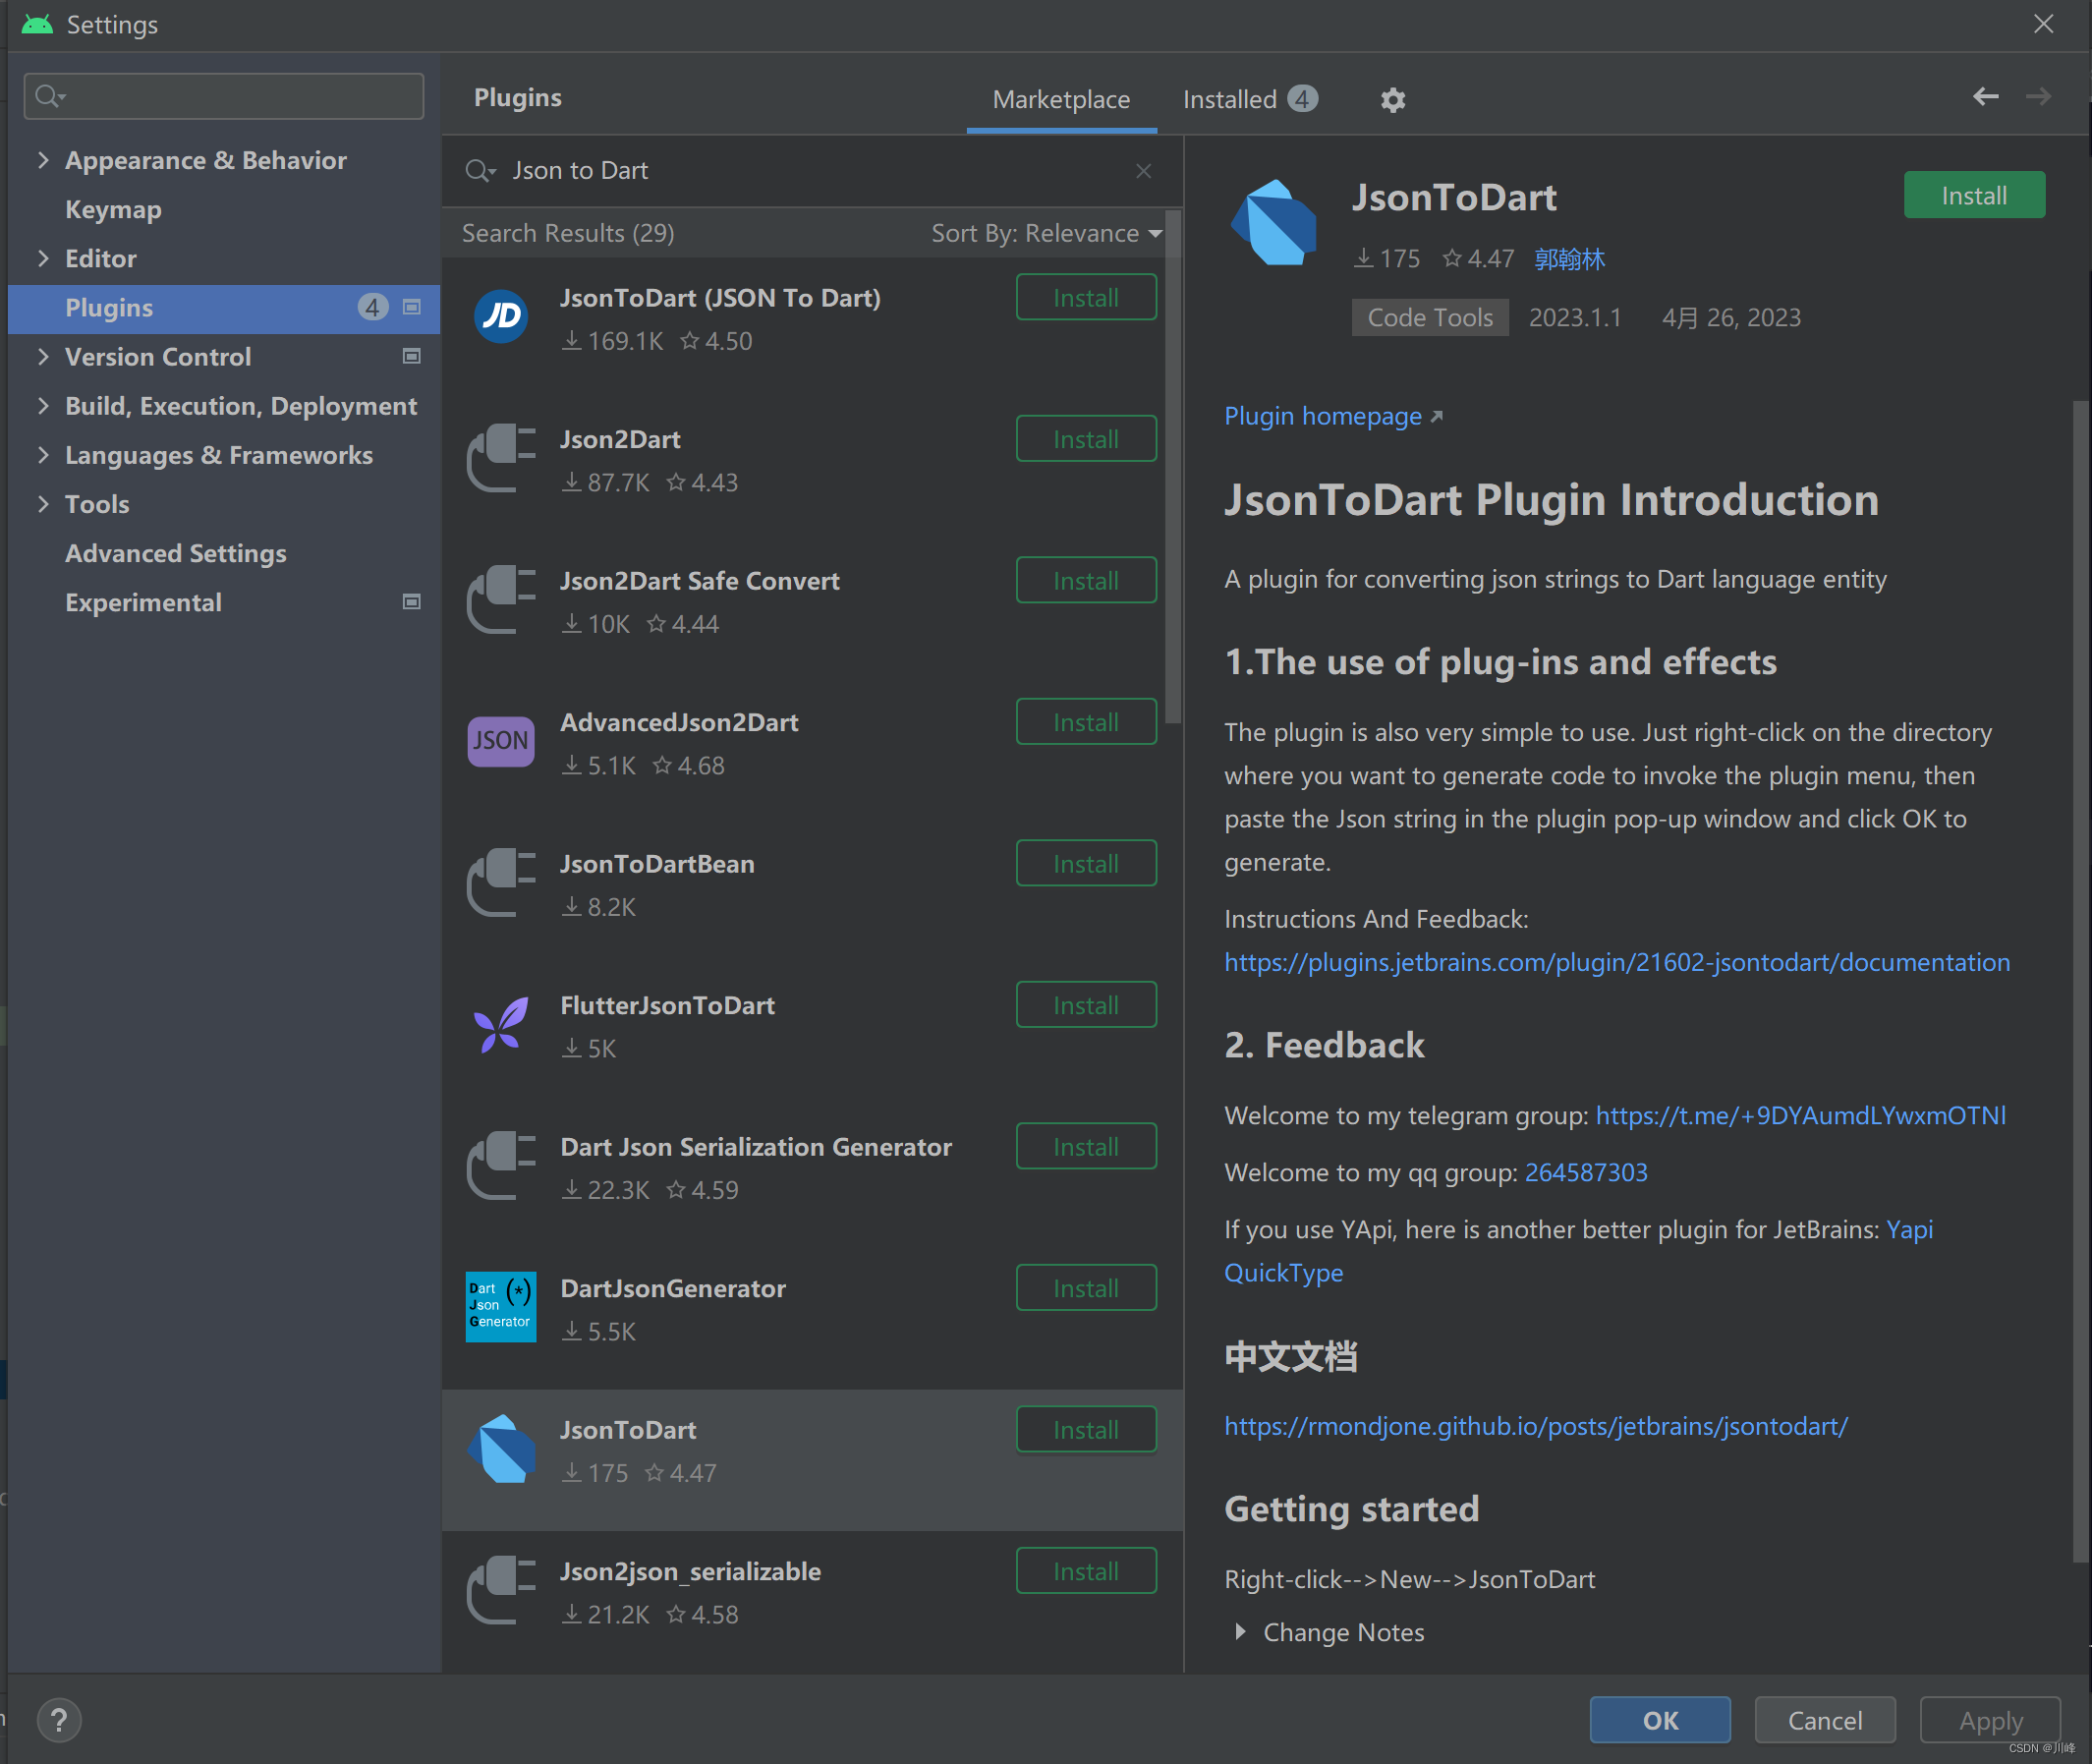Install Dart Json Serialization Generator plugin

pyautogui.click(x=1086, y=1146)
